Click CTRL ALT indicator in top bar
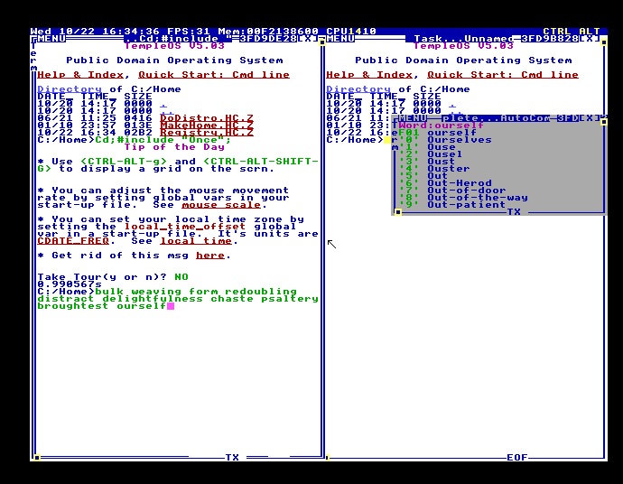Image resolution: width=623 pixels, height=484 pixels. tap(572, 31)
